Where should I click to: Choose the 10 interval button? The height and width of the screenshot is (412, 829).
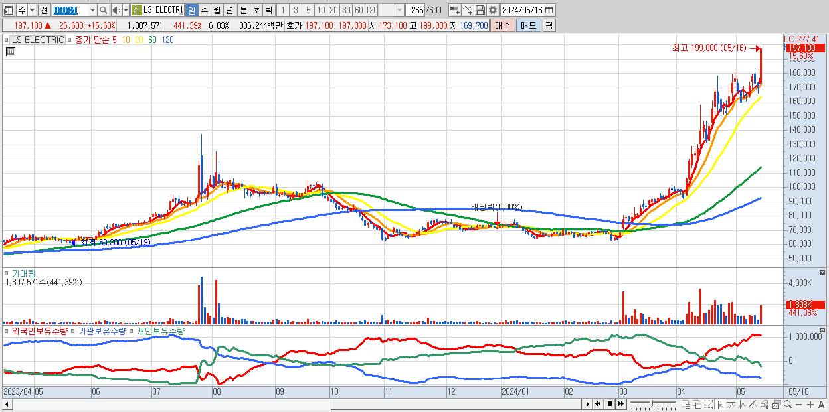[321, 10]
